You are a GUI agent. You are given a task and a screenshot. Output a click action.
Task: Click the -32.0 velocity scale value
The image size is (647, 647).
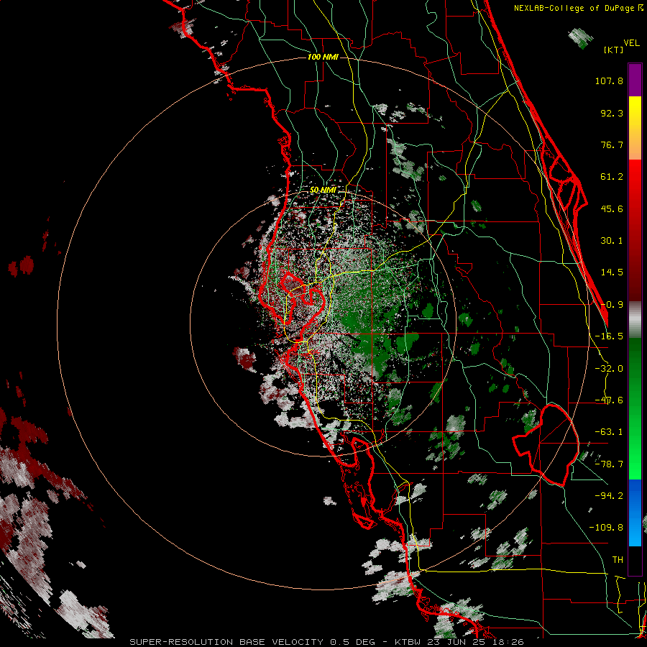609,369
